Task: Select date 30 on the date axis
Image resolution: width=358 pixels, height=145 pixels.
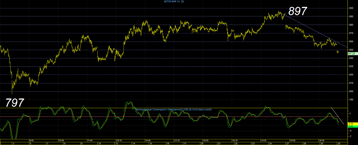Action: [339, 143]
